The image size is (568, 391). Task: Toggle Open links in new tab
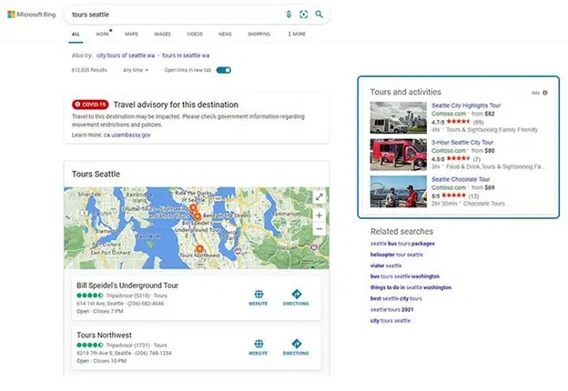[x=224, y=70]
